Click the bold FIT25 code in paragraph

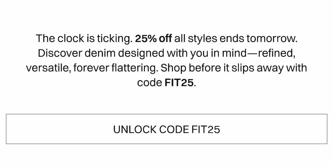(179, 83)
